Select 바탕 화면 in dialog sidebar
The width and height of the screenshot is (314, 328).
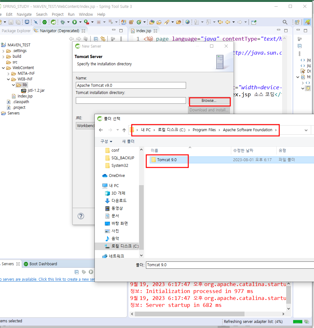click(116, 223)
